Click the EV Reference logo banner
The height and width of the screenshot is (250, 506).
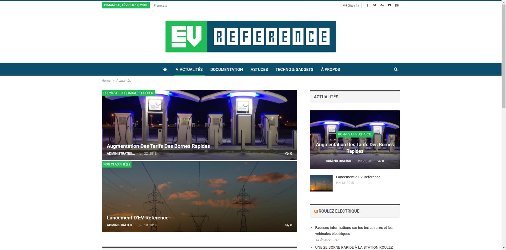tap(250, 37)
